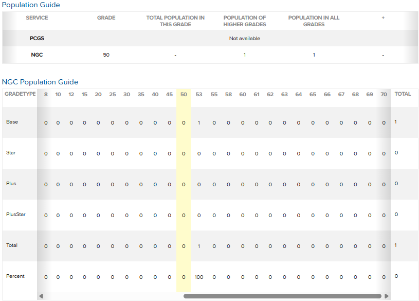This screenshot has height=301, width=419.
Task: Click the horizontal scrollbar thumb in NGC table
Action: point(282,296)
